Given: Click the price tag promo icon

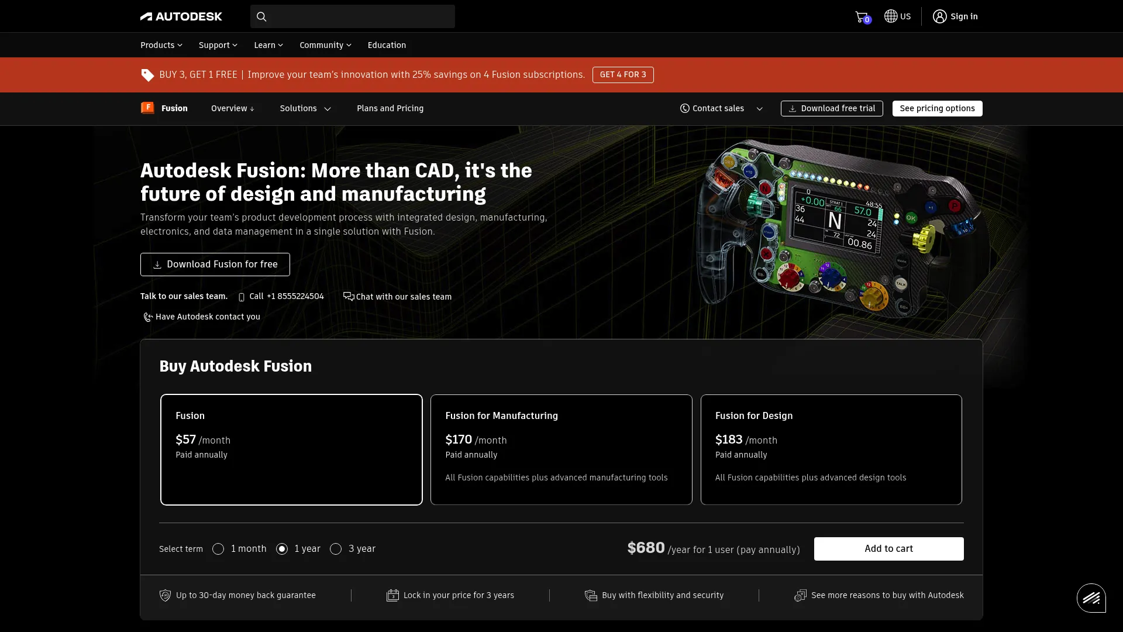Looking at the screenshot, I should [x=147, y=75].
